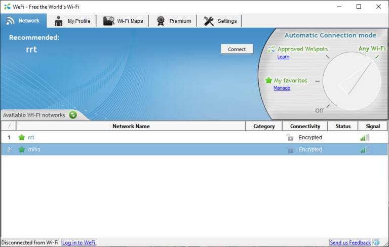Set dial to Approved WeSpots mode
The image size is (389, 247).
[302, 49]
